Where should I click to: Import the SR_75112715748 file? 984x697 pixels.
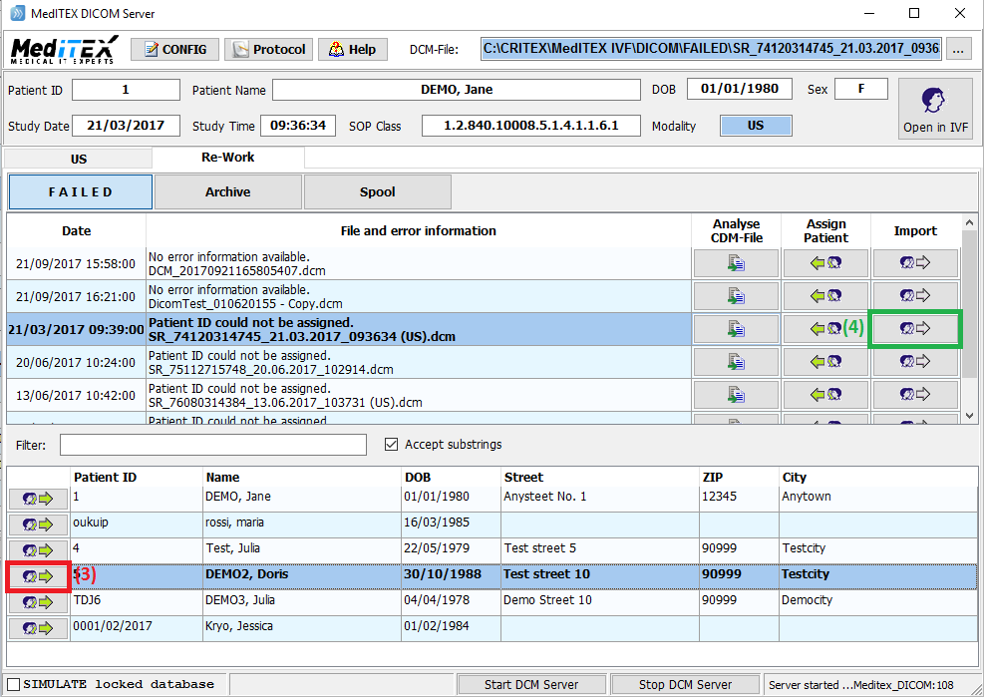[915, 362]
